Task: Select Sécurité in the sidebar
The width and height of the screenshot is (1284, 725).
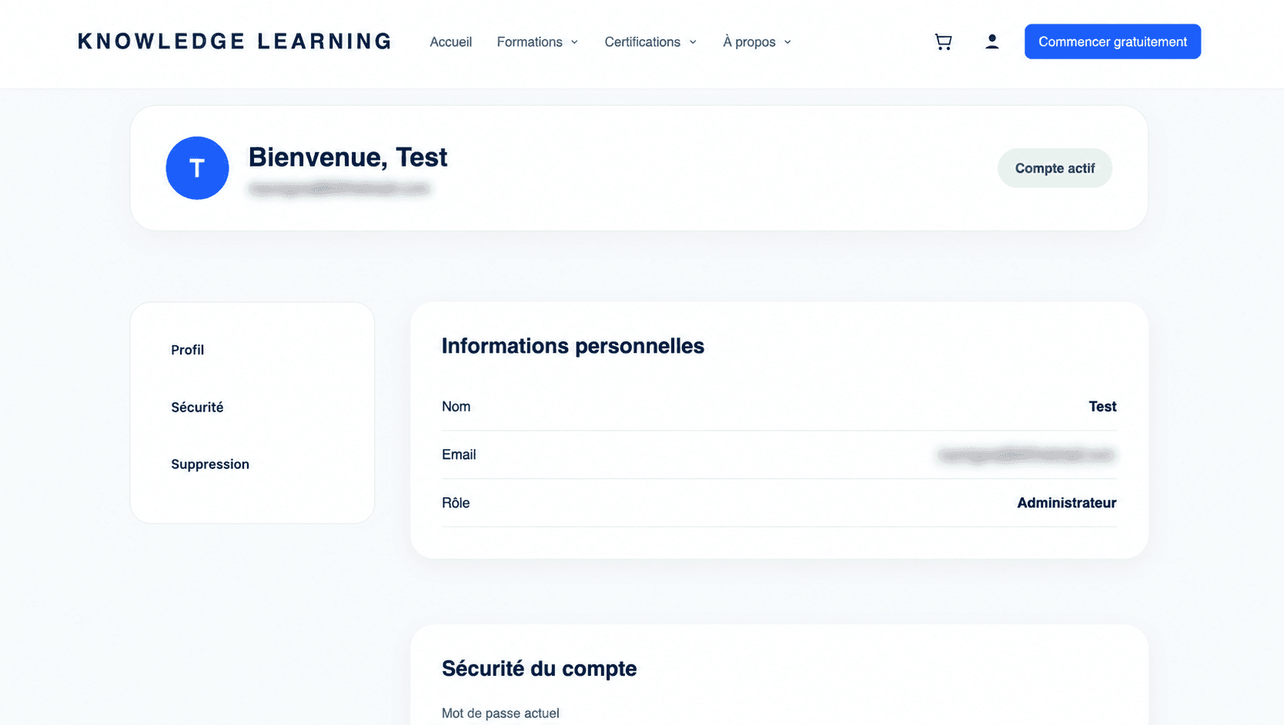Action: (197, 407)
